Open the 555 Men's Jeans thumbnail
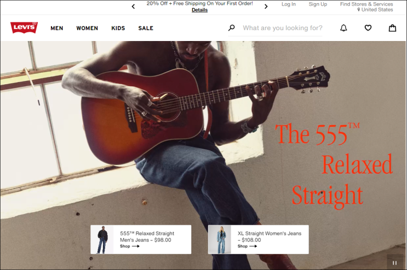This screenshot has height=270, width=407. point(102,239)
